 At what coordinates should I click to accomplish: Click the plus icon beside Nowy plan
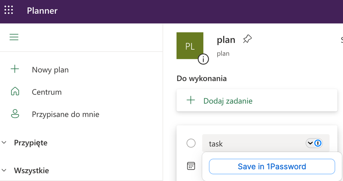[15, 69]
